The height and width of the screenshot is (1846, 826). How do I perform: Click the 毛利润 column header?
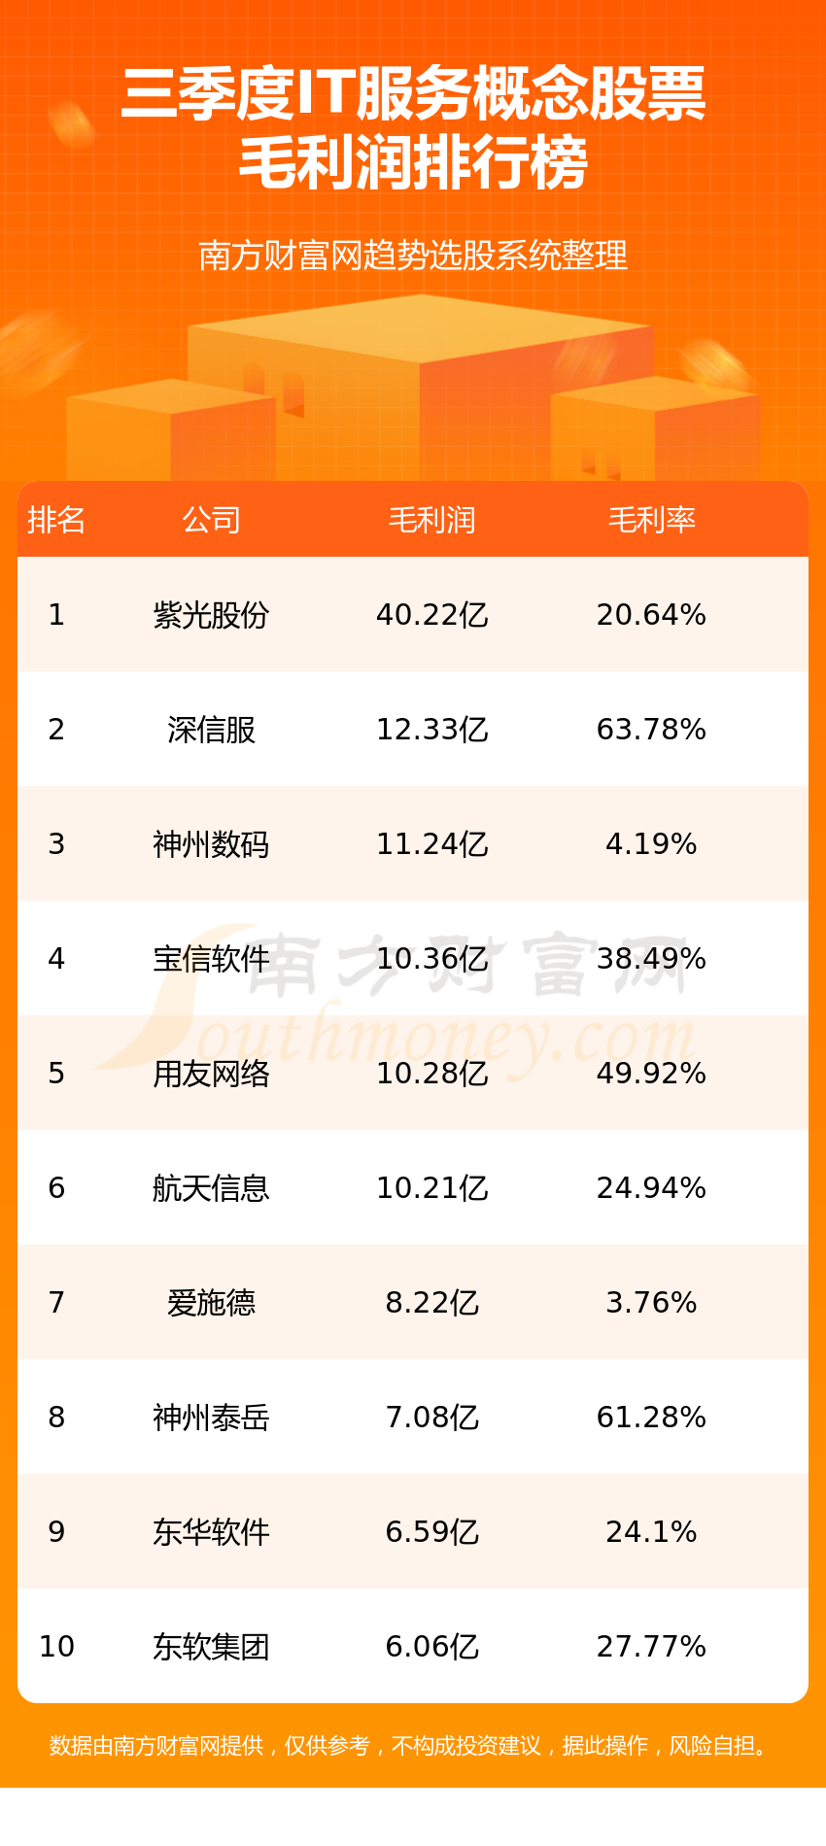pyautogui.click(x=431, y=520)
